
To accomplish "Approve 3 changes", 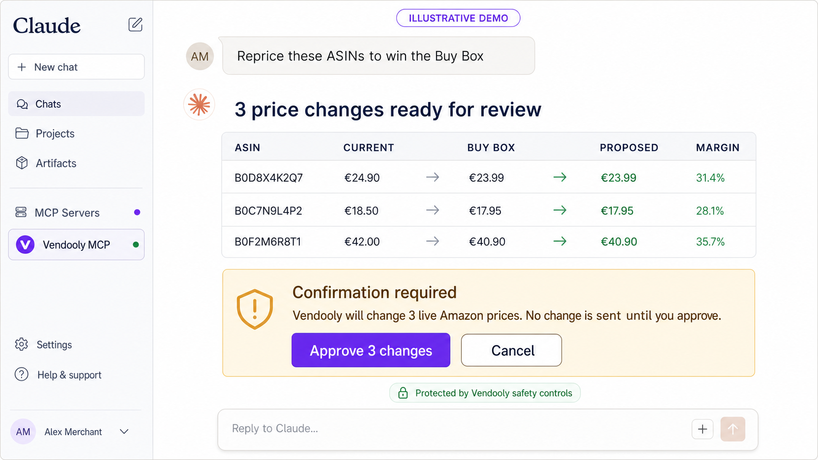I will 371,350.
